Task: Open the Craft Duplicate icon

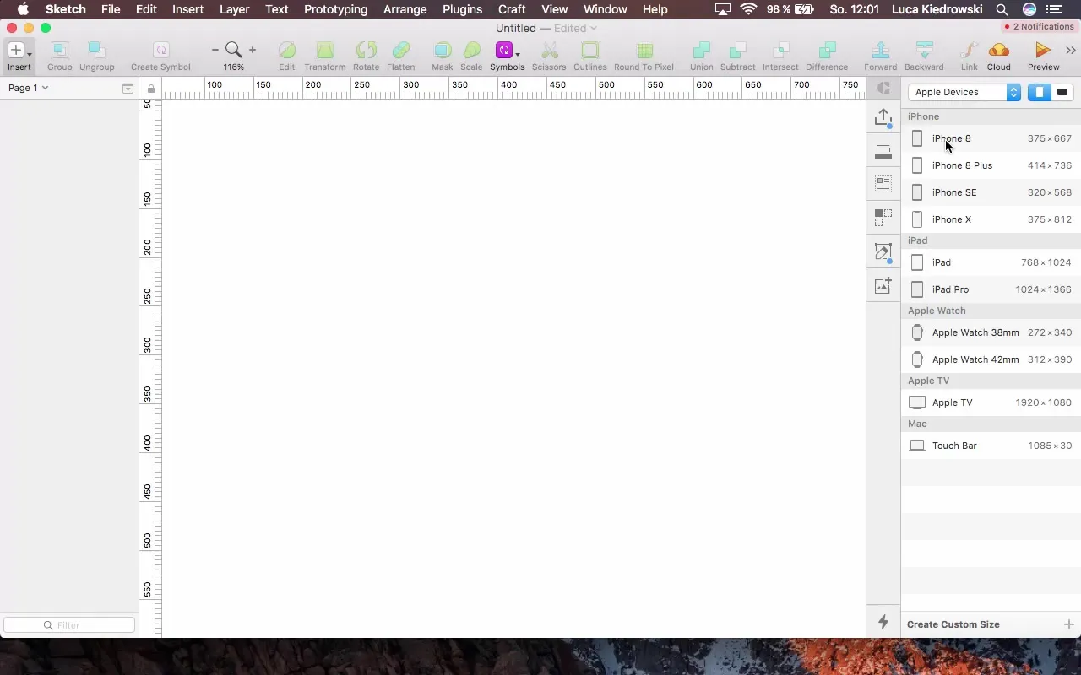Action: [883, 218]
